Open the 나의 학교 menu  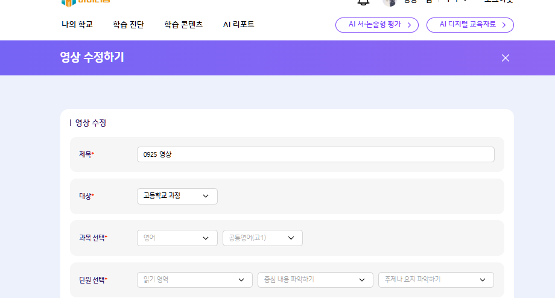[x=77, y=25]
